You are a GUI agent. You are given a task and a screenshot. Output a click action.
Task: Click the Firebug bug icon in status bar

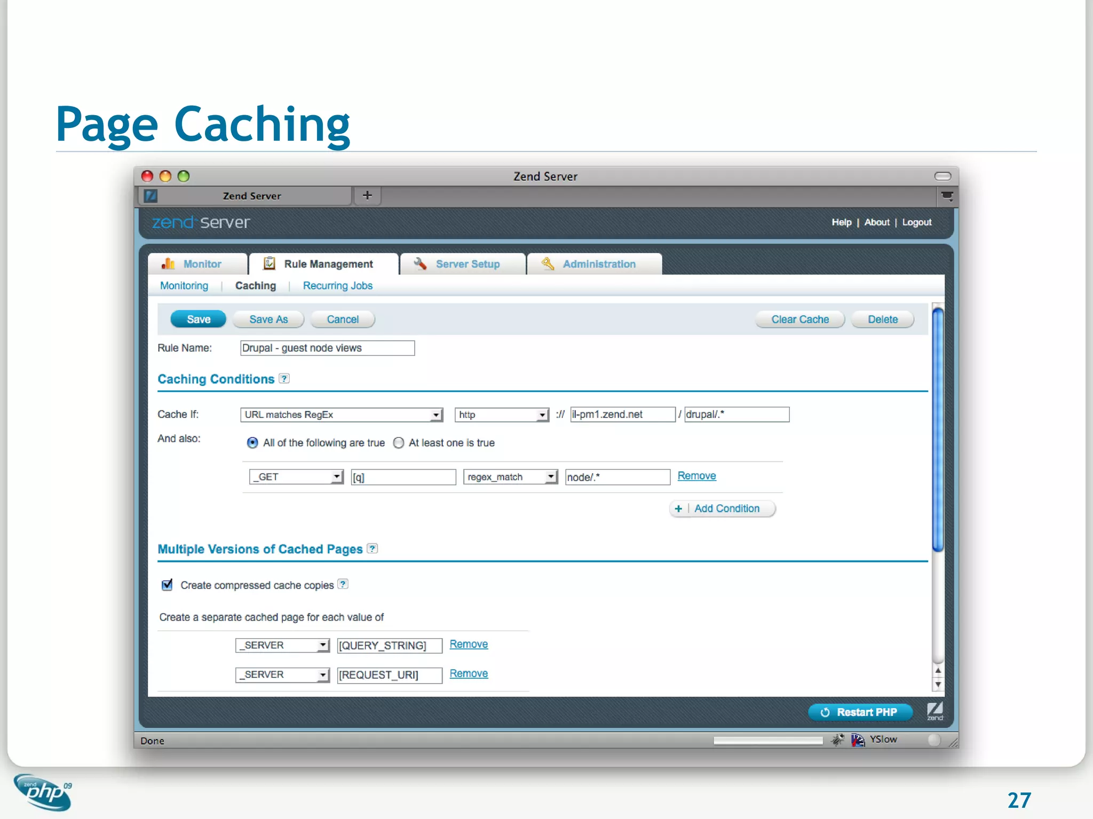(x=838, y=740)
